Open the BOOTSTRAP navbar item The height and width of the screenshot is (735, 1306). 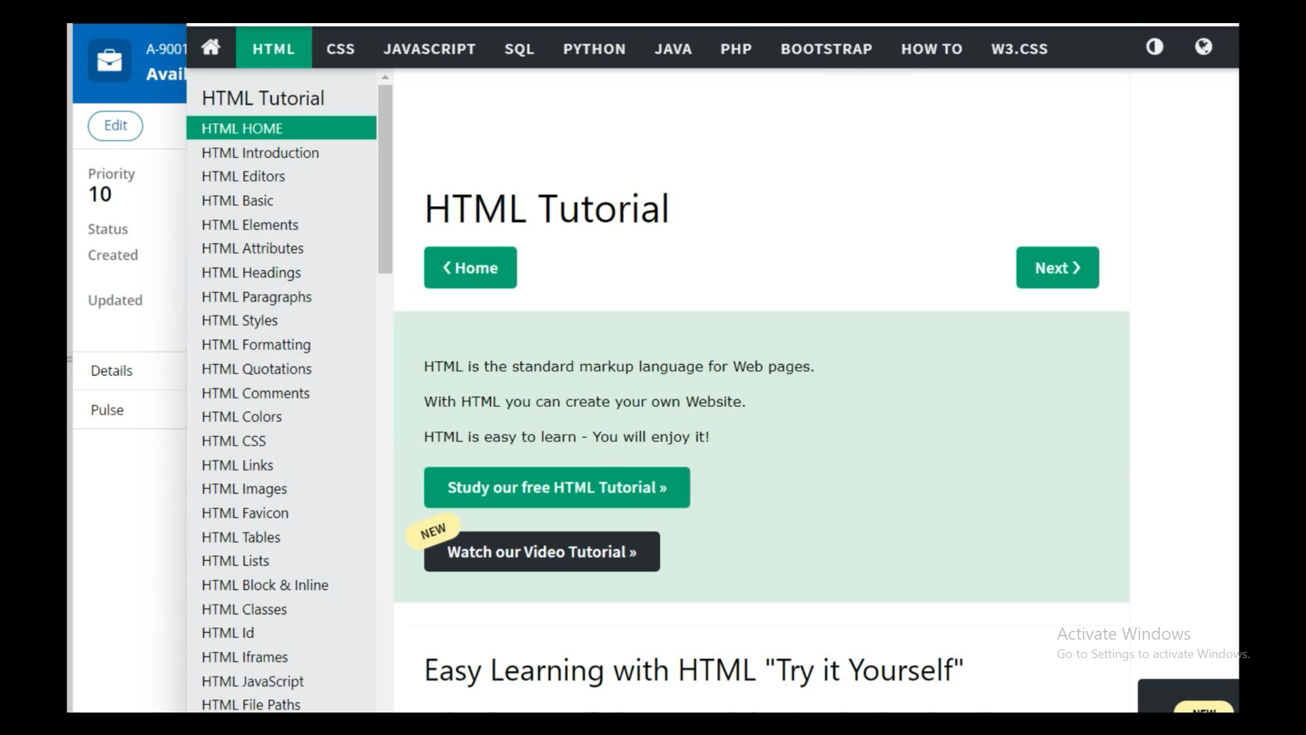(826, 49)
